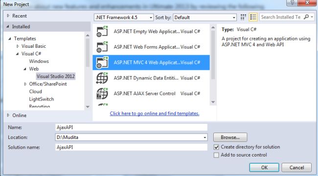This screenshot has height=176, width=318.
Task: Select the Windows templates category
Action: pos(39,61)
